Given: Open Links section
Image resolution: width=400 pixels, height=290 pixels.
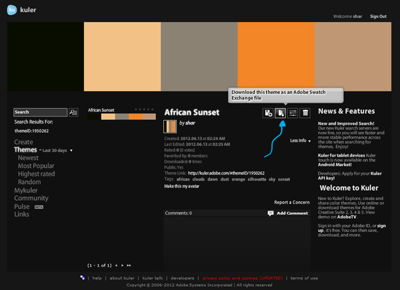Looking at the screenshot, I should tap(21, 214).
